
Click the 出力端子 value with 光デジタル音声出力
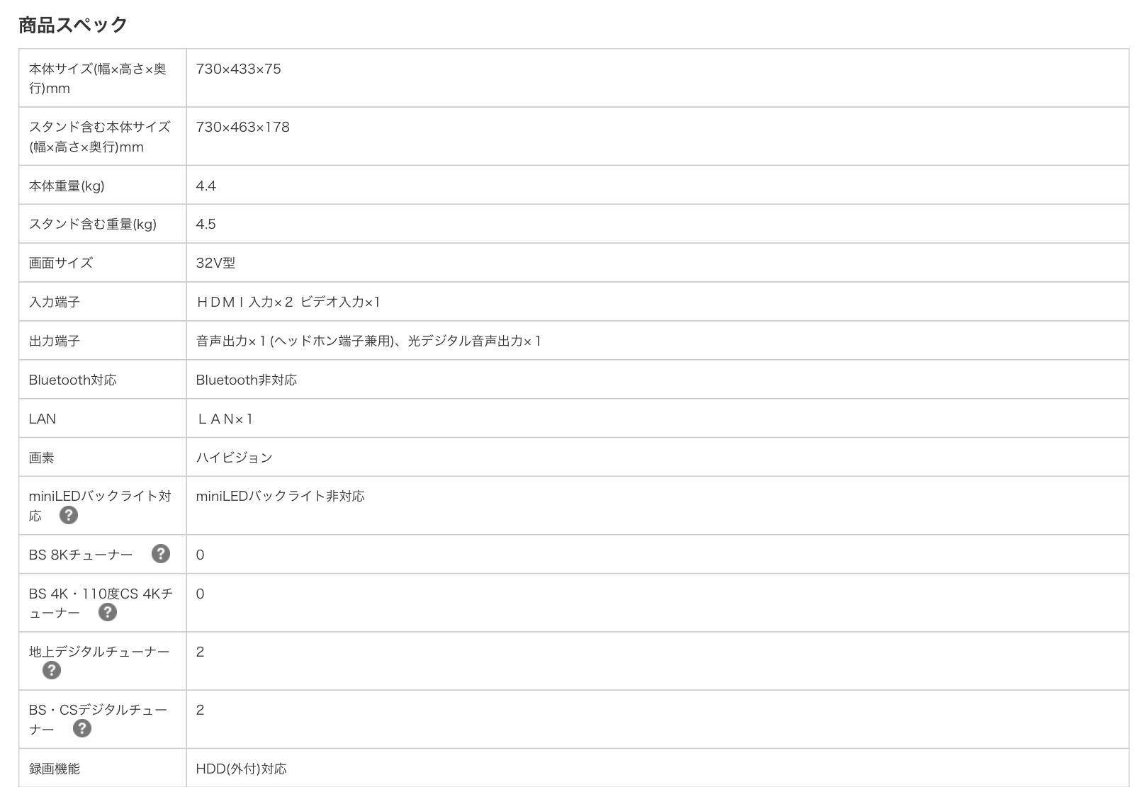tap(368, 341)
